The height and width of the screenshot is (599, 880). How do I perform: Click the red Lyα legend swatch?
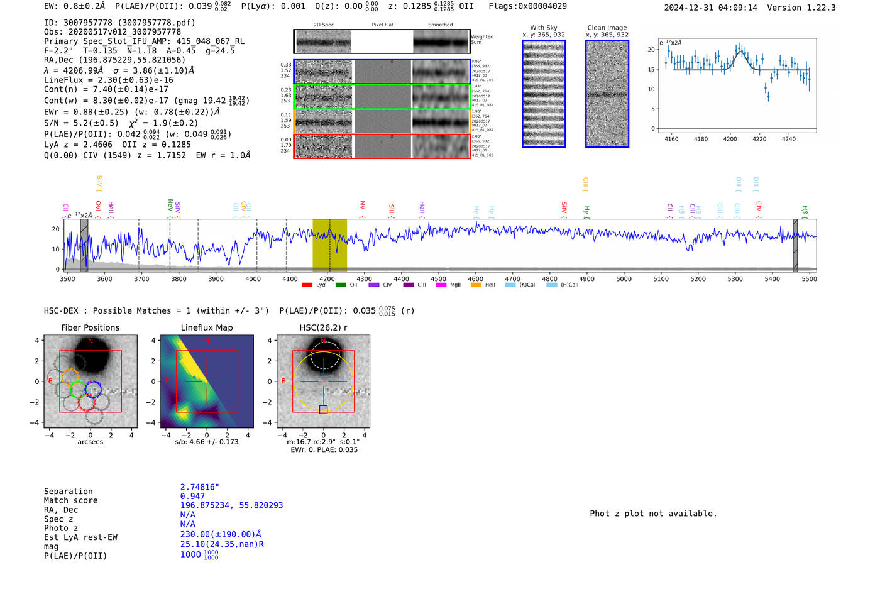point(307,285)
